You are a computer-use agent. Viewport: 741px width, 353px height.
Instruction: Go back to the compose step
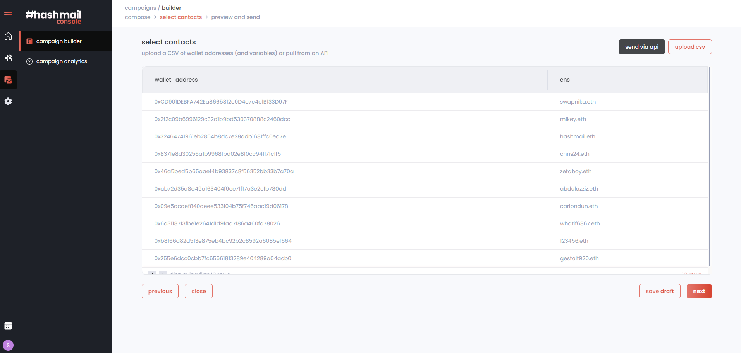pyautogui.click(x=138, y=17)
